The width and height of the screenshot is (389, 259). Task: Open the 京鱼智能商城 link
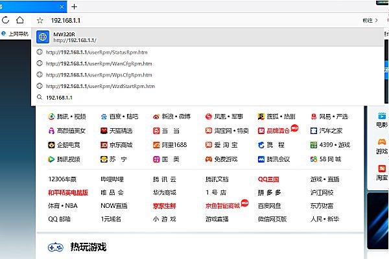tap(222, 206)
